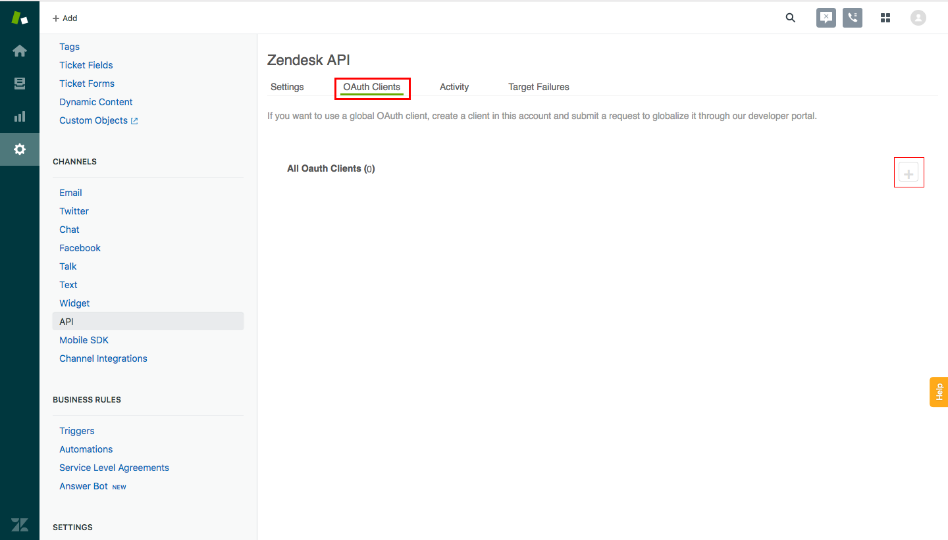Switch to the Activity tab
Screen dimensions: 948x540
click(454, 87)
